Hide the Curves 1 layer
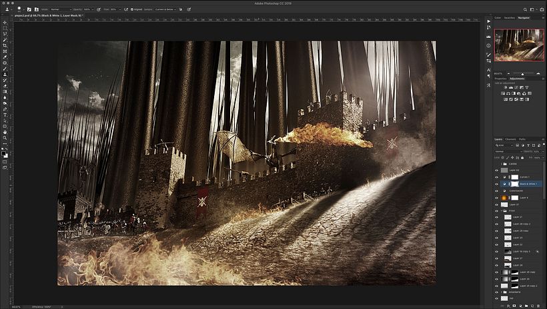 [x=497, y=177]
